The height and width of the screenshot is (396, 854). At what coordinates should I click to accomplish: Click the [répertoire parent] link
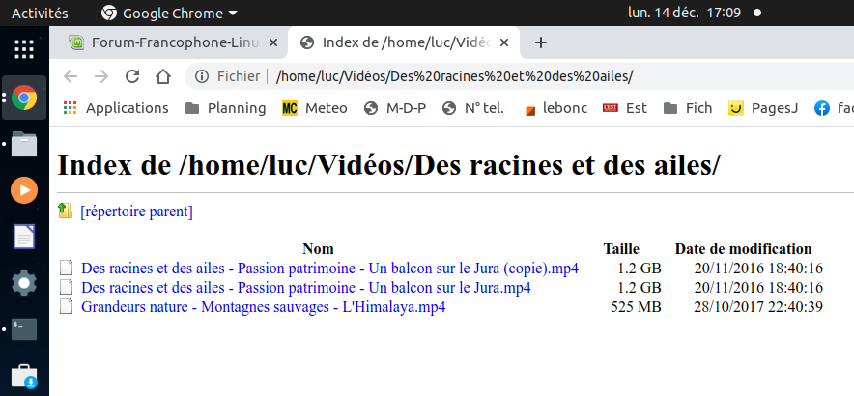coord(136,211)
